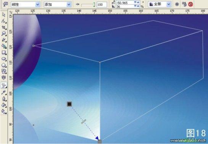
Task: Click the midpoint value field showing 100
Action: coord(102,5)
